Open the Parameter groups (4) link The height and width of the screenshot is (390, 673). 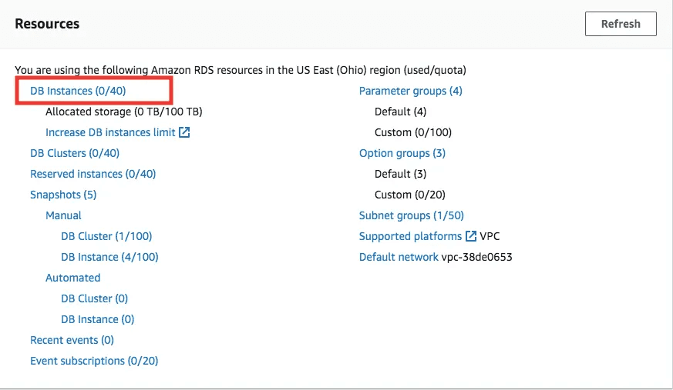point(410,91)
